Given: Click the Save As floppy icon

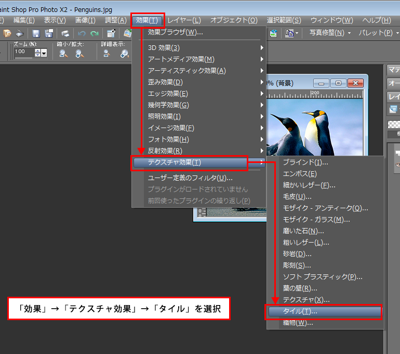Looking at the screenshot, I should (x=49, y=33).
